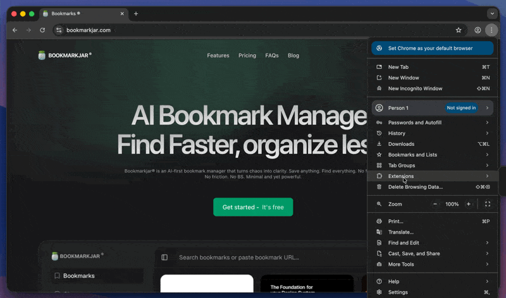Expand the History submenu arrow
Screen dimensions: 506x298
(x=487, y=133)
